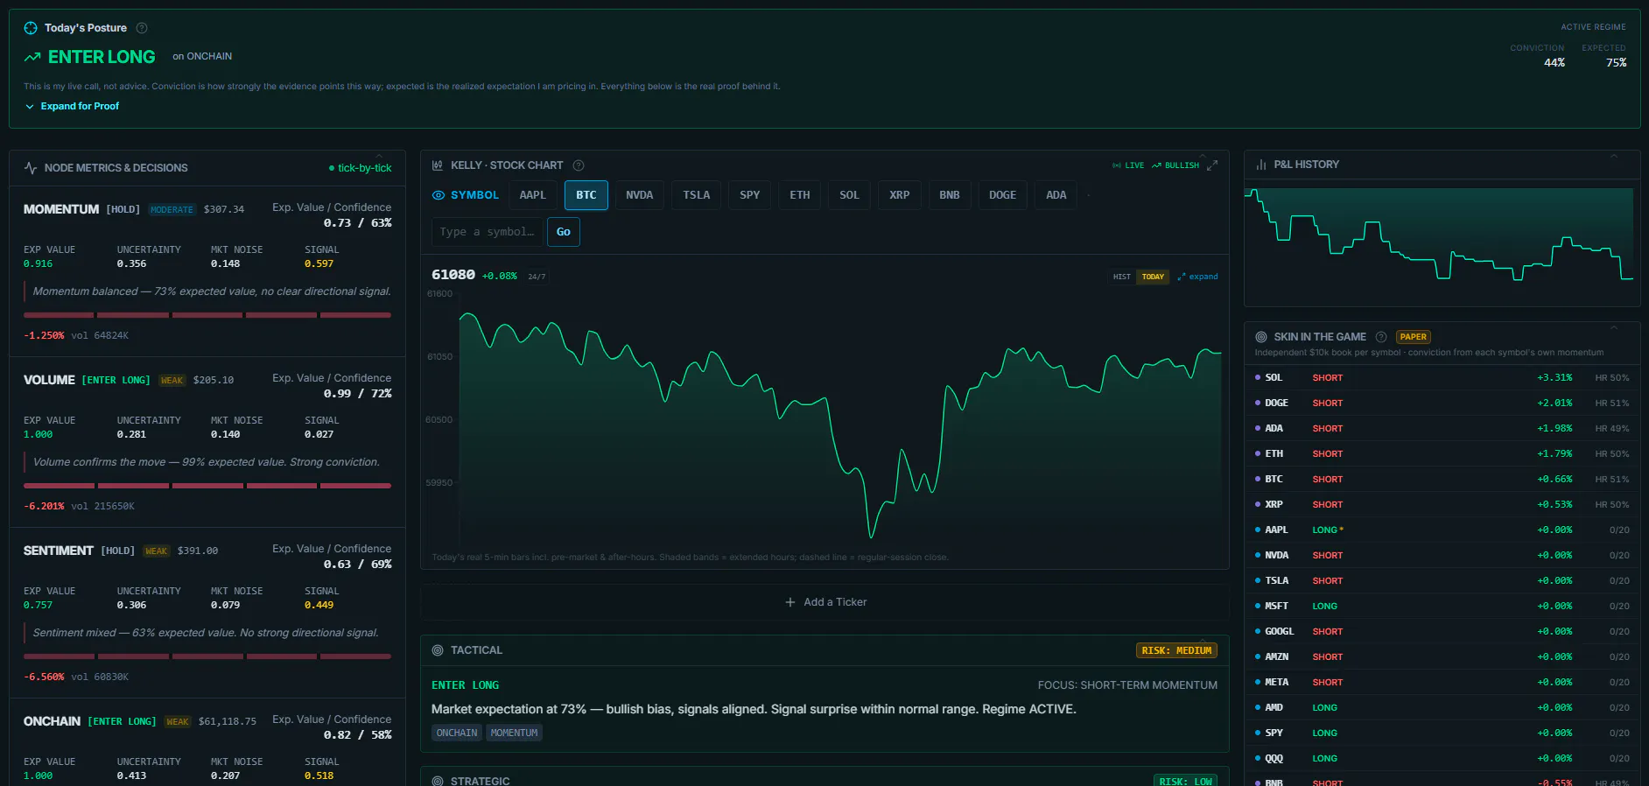The height and width of the screenshot is (786, 1649).
Task: Click the DOGE row bullet dot
Action: (x=1258, y=404)
